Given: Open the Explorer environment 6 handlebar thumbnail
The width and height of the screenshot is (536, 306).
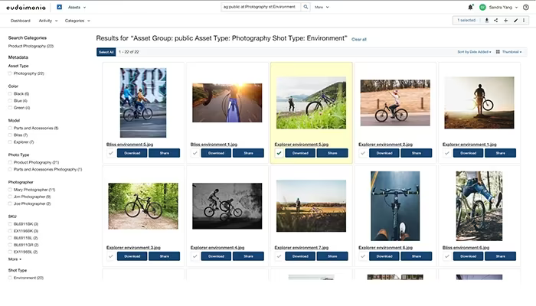Looking at the screenshot, I should [395, 206].
